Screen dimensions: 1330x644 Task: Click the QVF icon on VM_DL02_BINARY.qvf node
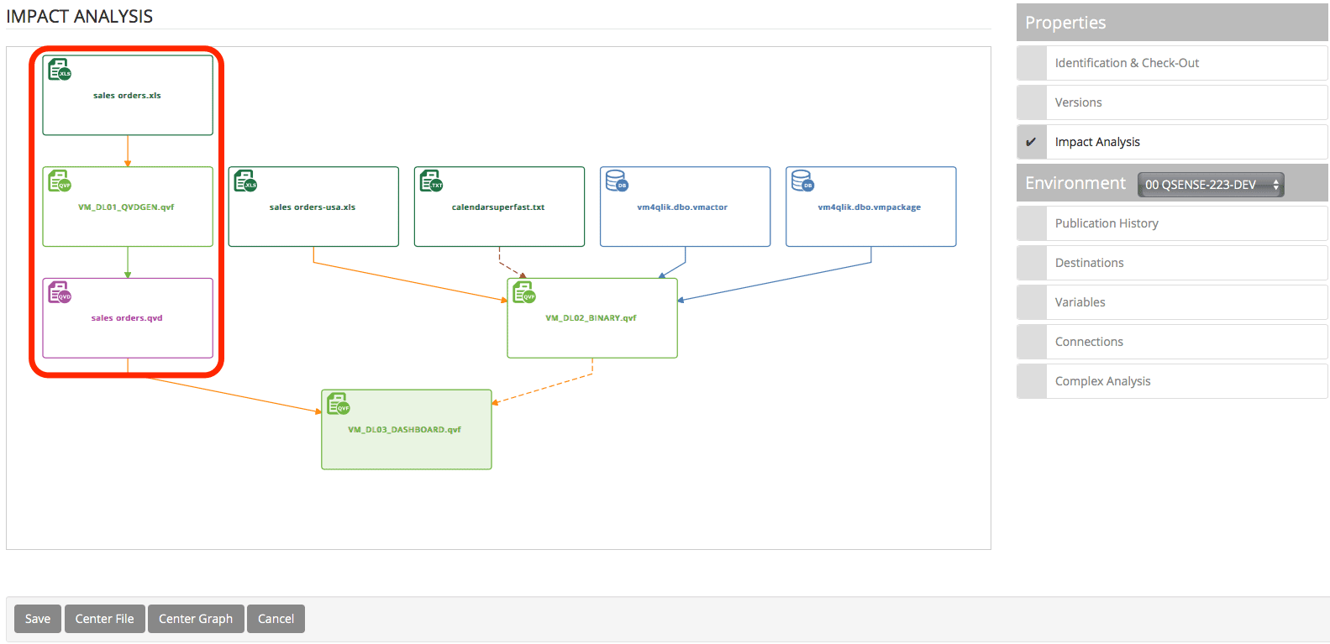click(523, 292)
